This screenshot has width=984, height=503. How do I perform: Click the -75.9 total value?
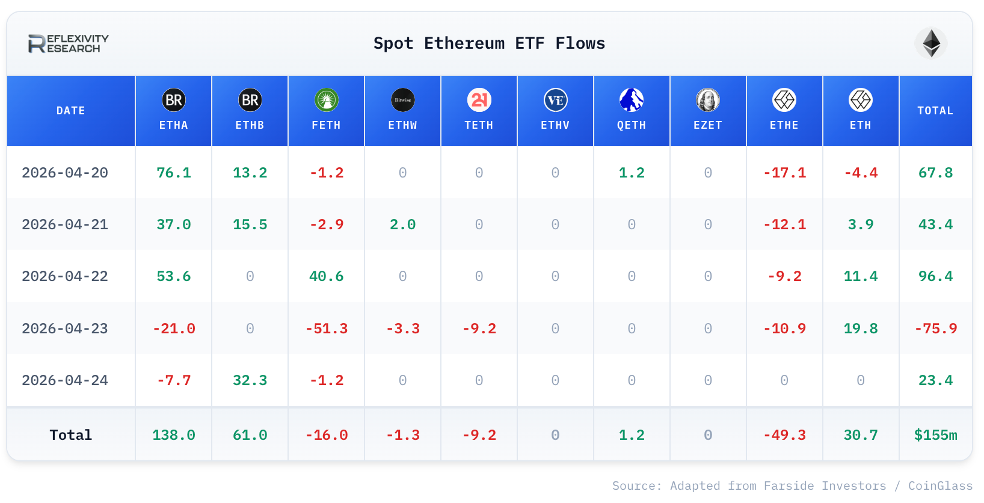point(935,329)
